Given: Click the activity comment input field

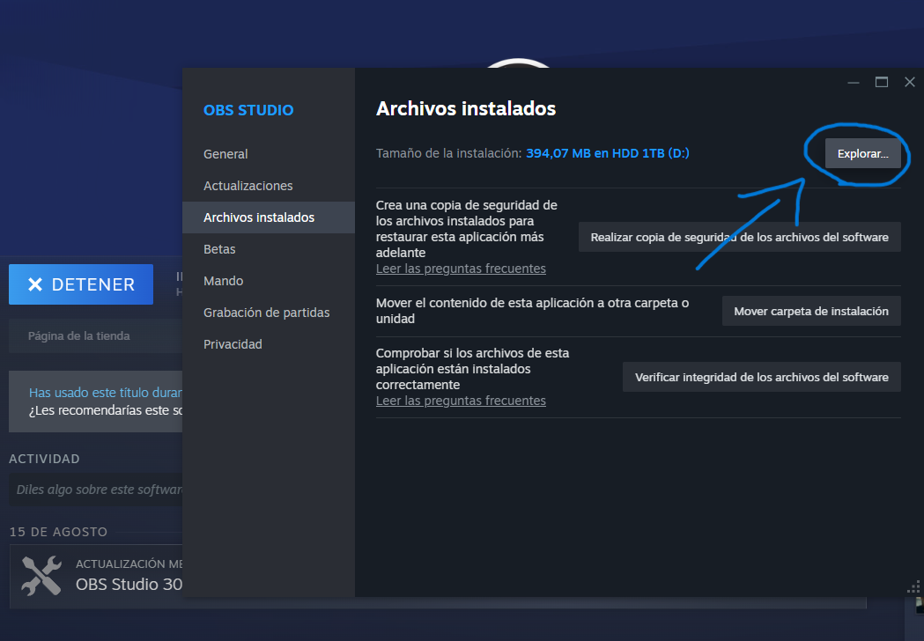Looking at the screenshot, I should pyautogui.click(x=96, y=490).
